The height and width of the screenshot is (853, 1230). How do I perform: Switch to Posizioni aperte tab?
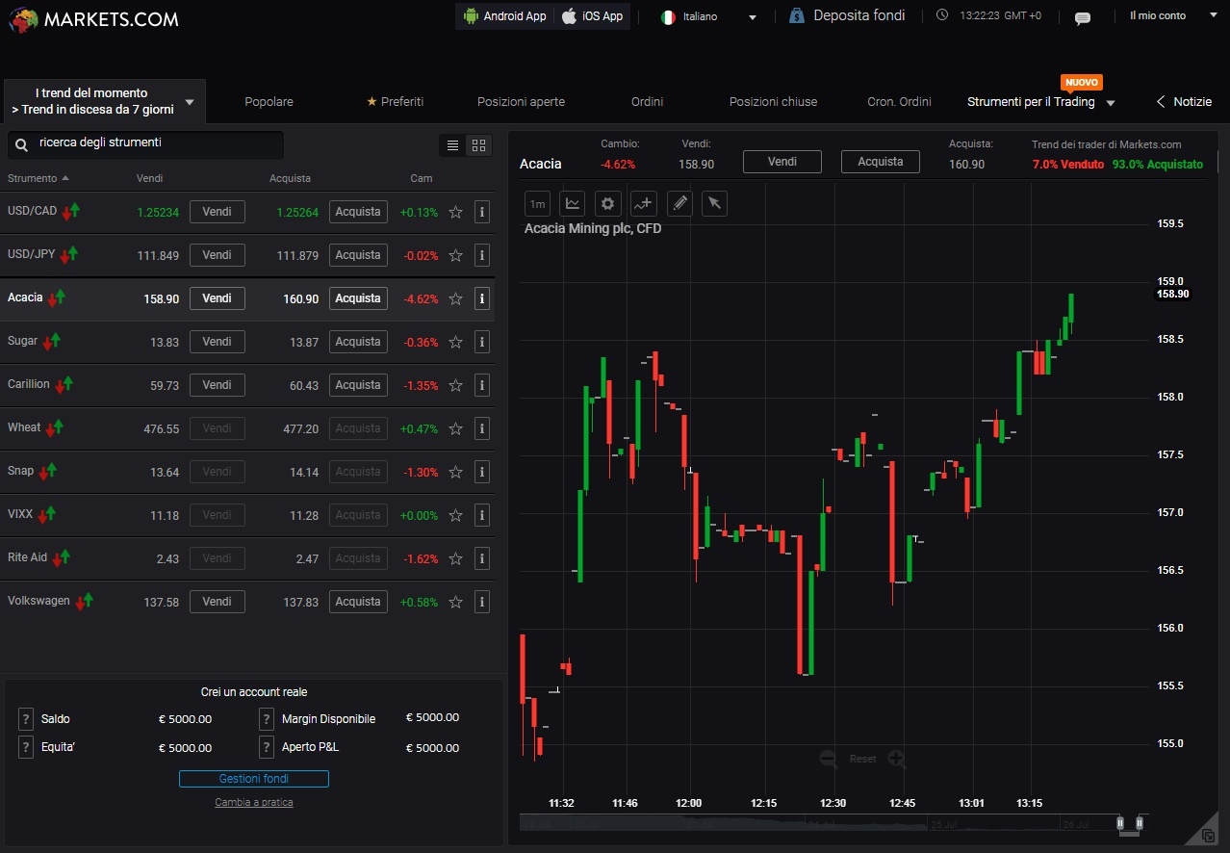pyautogui.click(x=521, y=102)
